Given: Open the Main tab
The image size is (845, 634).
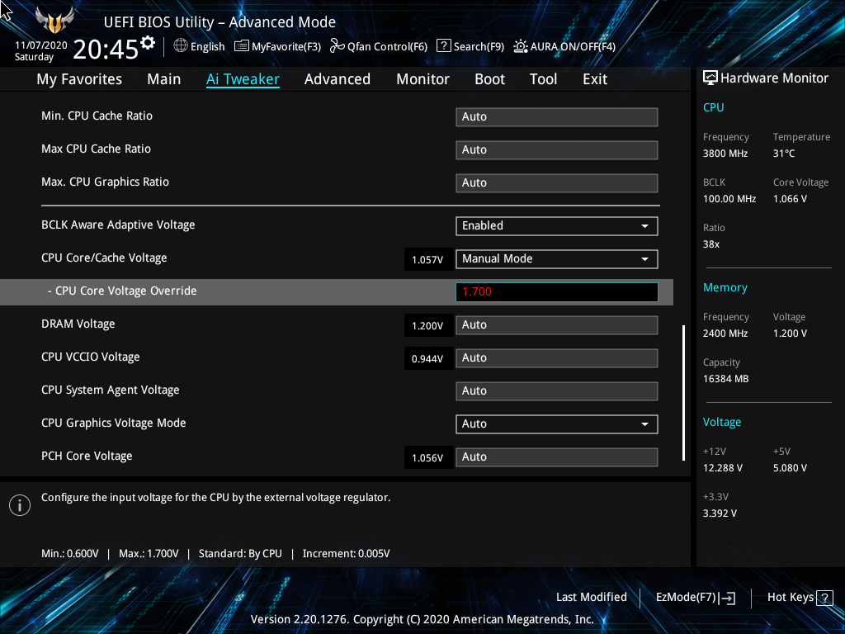Looking at the screenshot, I should click(x=164, y=79).
